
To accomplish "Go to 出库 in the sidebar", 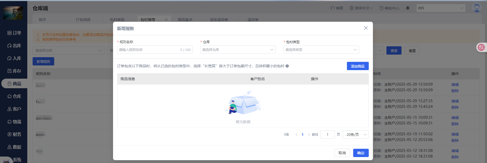I will tap(14, 46).
